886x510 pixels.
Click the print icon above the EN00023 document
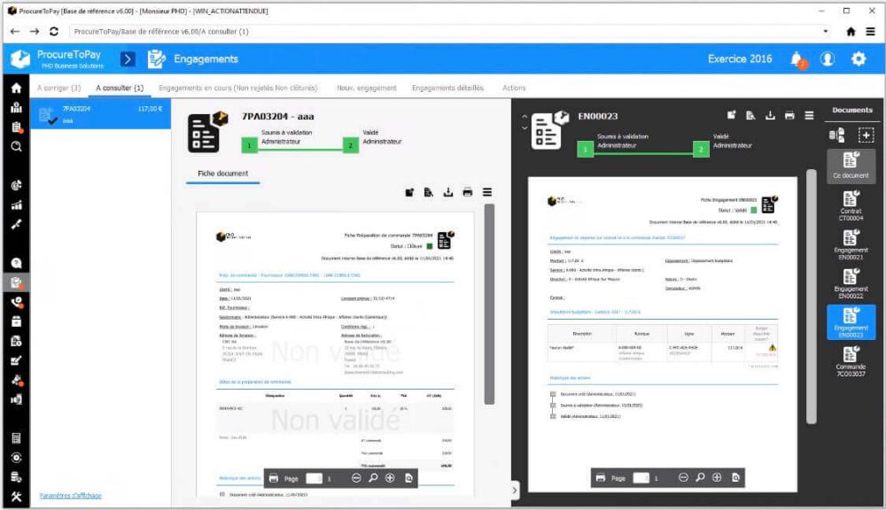tap(789, 116)
